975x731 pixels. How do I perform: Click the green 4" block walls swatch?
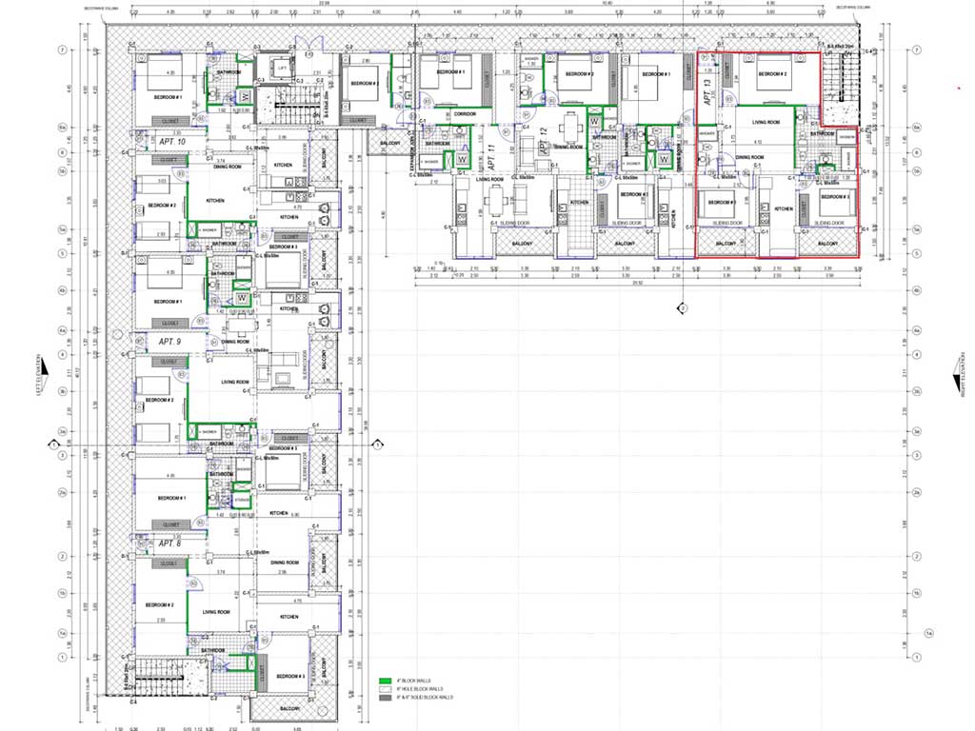point(386,682)
